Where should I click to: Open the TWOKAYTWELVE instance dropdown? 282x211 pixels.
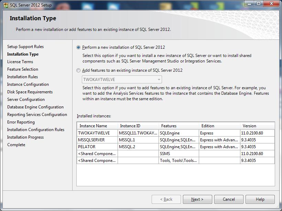(122, 80)
